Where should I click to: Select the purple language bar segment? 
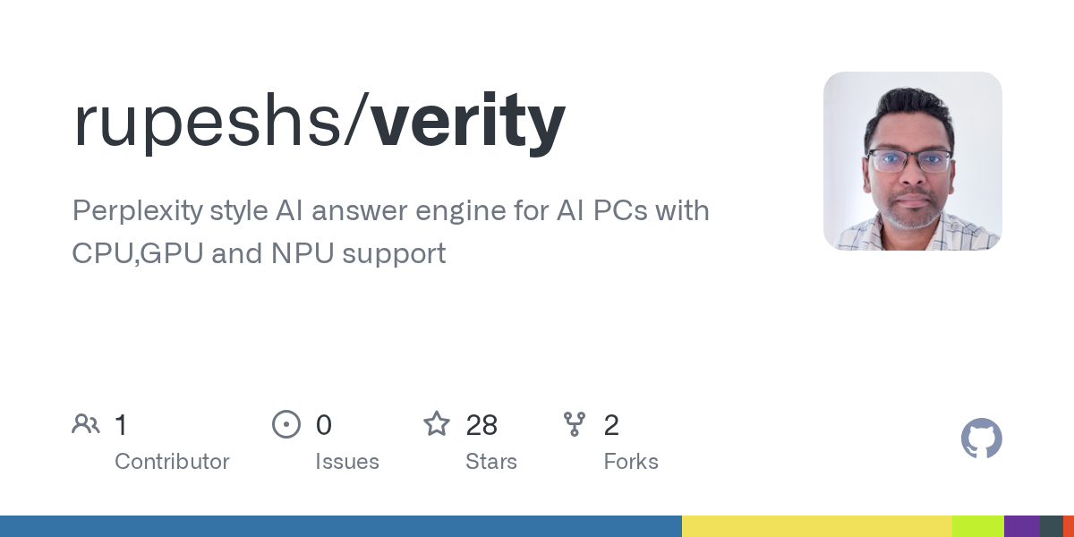click(x=1021, y=526)
